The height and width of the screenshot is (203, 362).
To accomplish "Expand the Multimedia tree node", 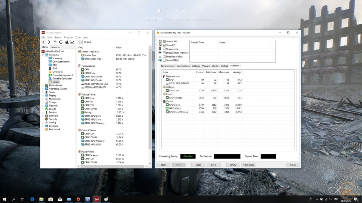I will (43, 99).
